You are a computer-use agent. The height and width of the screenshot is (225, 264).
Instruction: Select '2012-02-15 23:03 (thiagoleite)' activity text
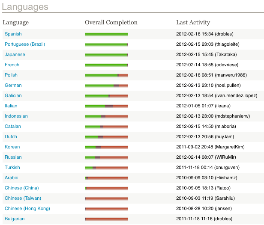click(208, 44)
